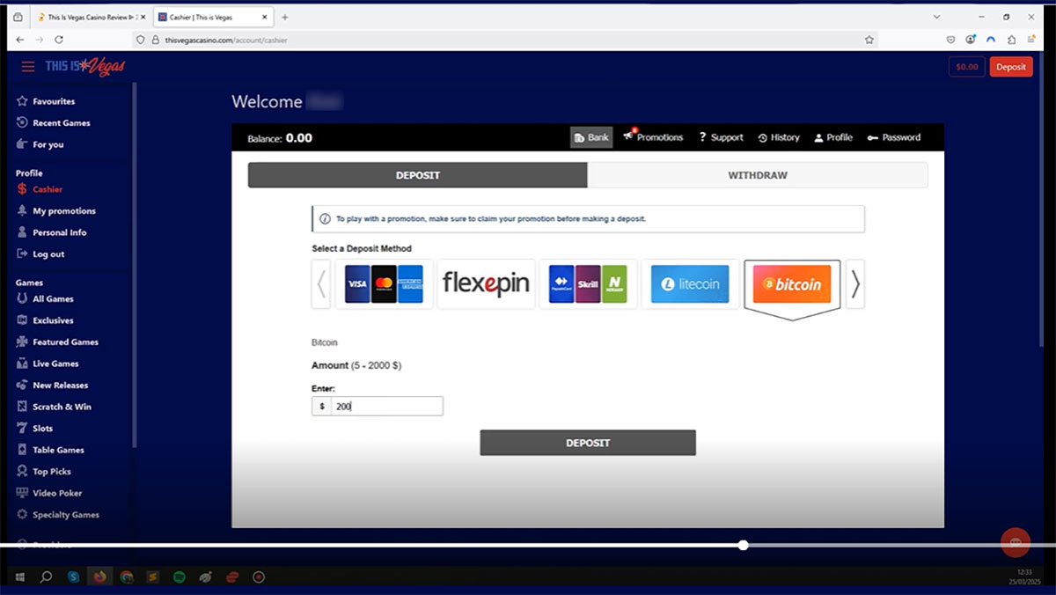Open My promotions in the sidebar

[x=63, y=211]
